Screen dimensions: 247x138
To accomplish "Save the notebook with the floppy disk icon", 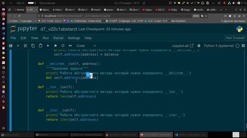I will tap(11, 46).
